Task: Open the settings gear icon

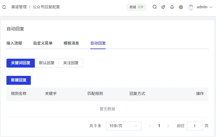Action: pos(181,7)
